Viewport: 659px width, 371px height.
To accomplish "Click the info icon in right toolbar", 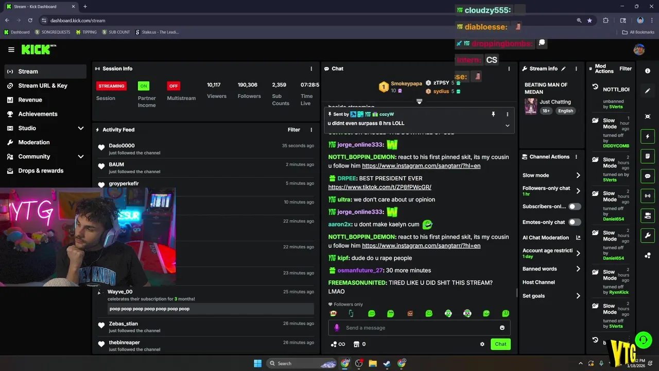I will coord(648,71).
